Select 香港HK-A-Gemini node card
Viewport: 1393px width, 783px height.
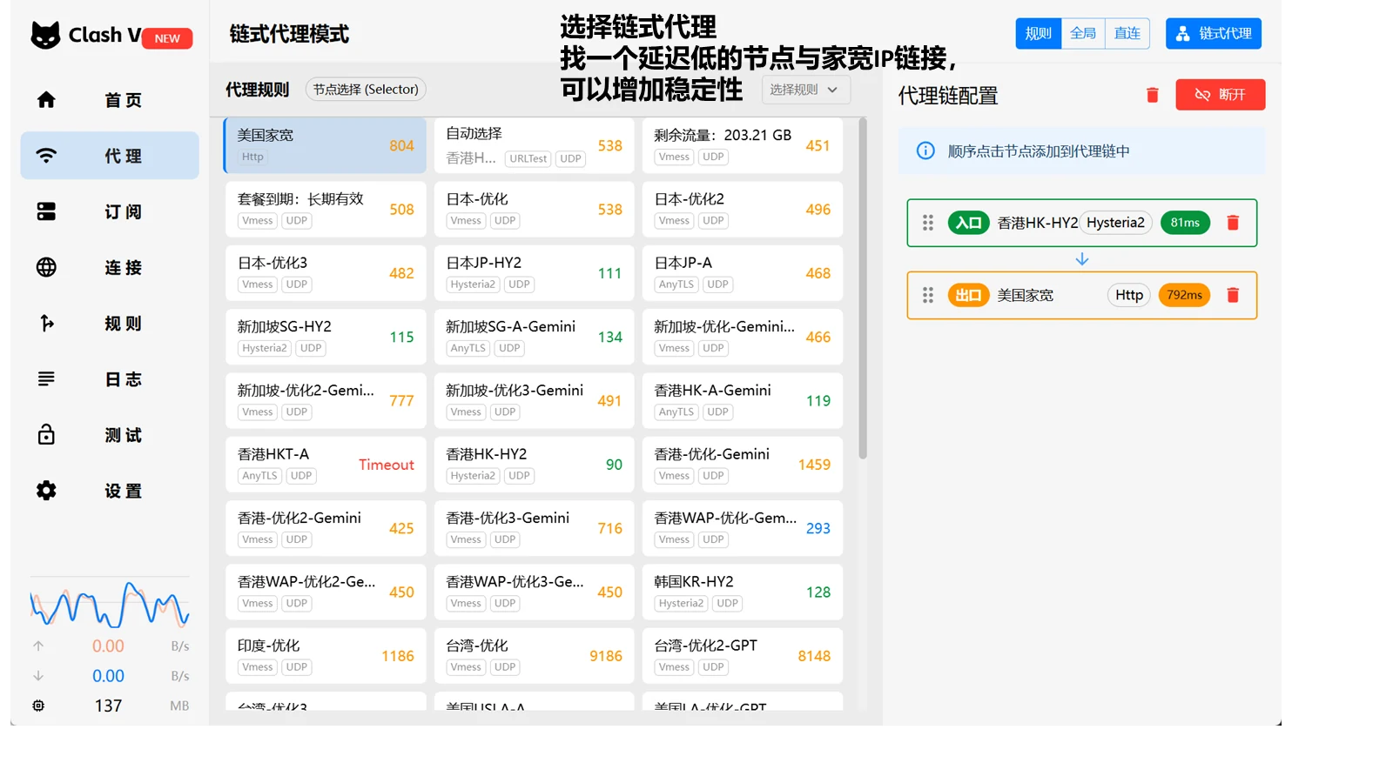(743, 400)
